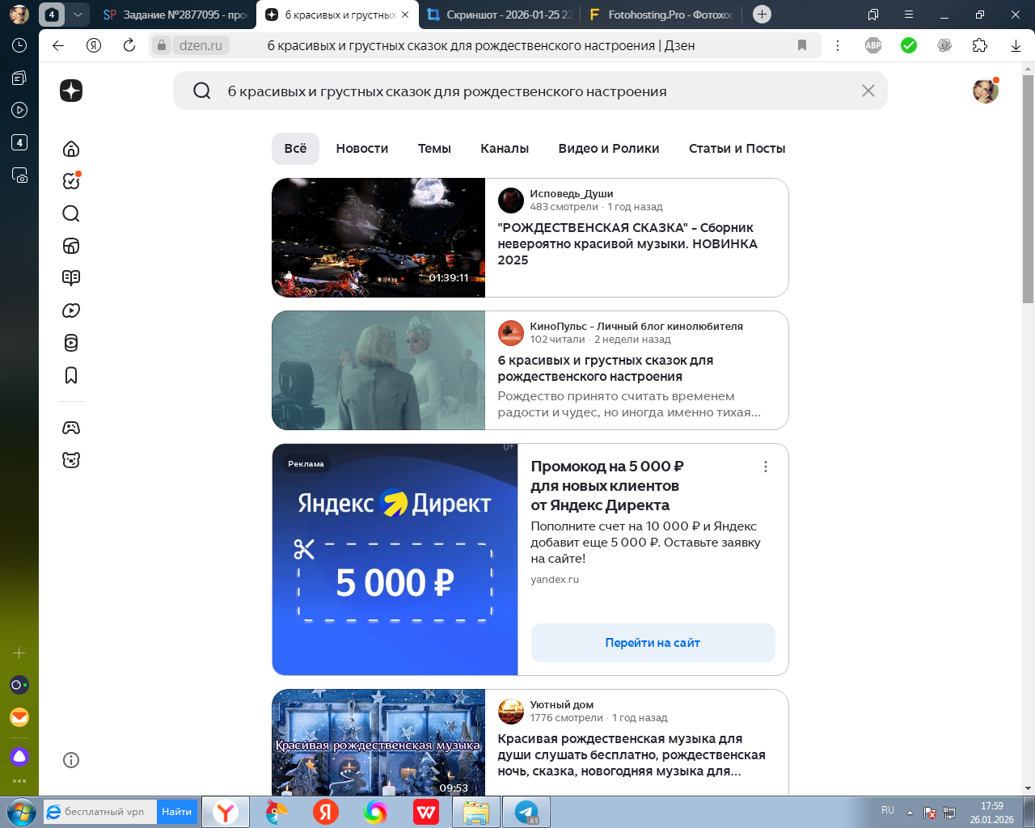The image size is (1035, 828).
Task: Open a new browser tab
Action: [x=762, y=15]
